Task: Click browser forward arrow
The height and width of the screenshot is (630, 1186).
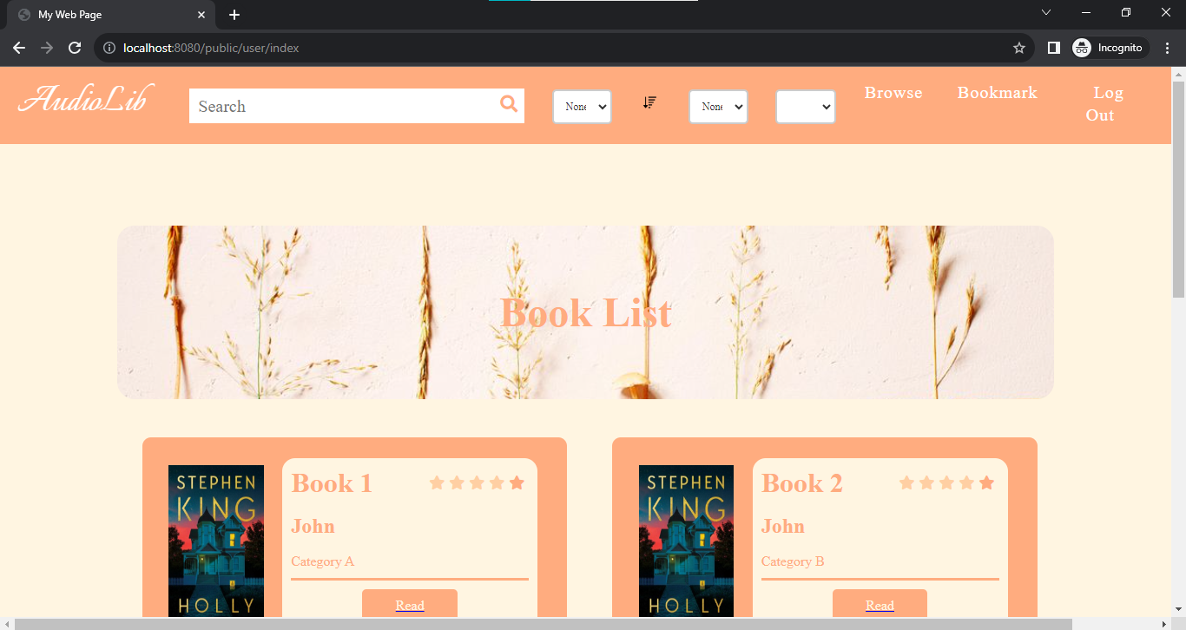Action: coord(47,48)
